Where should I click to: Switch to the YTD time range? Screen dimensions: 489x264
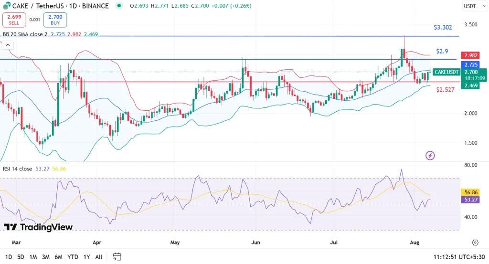tap(74, 257)
